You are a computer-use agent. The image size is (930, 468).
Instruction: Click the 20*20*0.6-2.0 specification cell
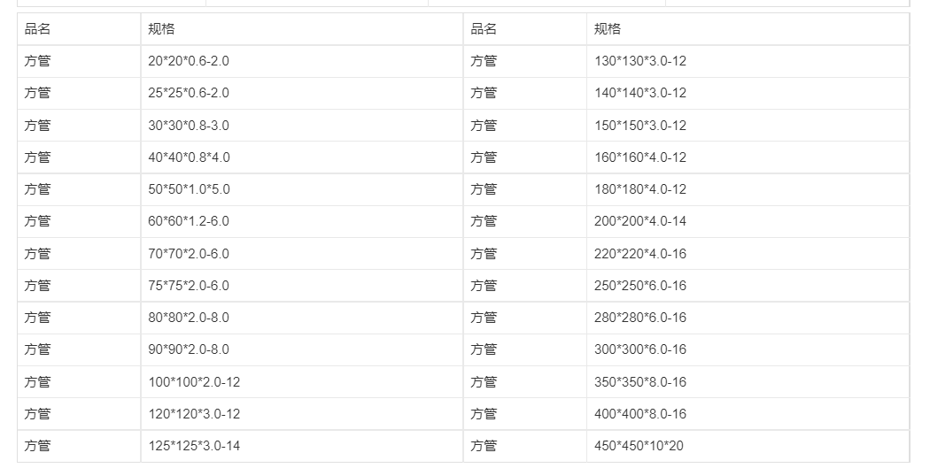(x=302, y=61)
